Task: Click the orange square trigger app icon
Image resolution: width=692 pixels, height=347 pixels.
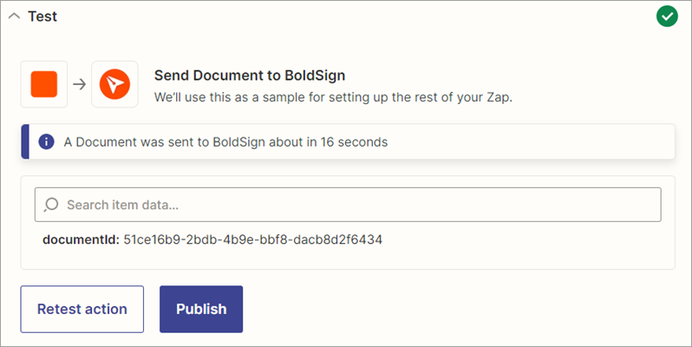Action: pyautogui.click(x=44, y=84)
